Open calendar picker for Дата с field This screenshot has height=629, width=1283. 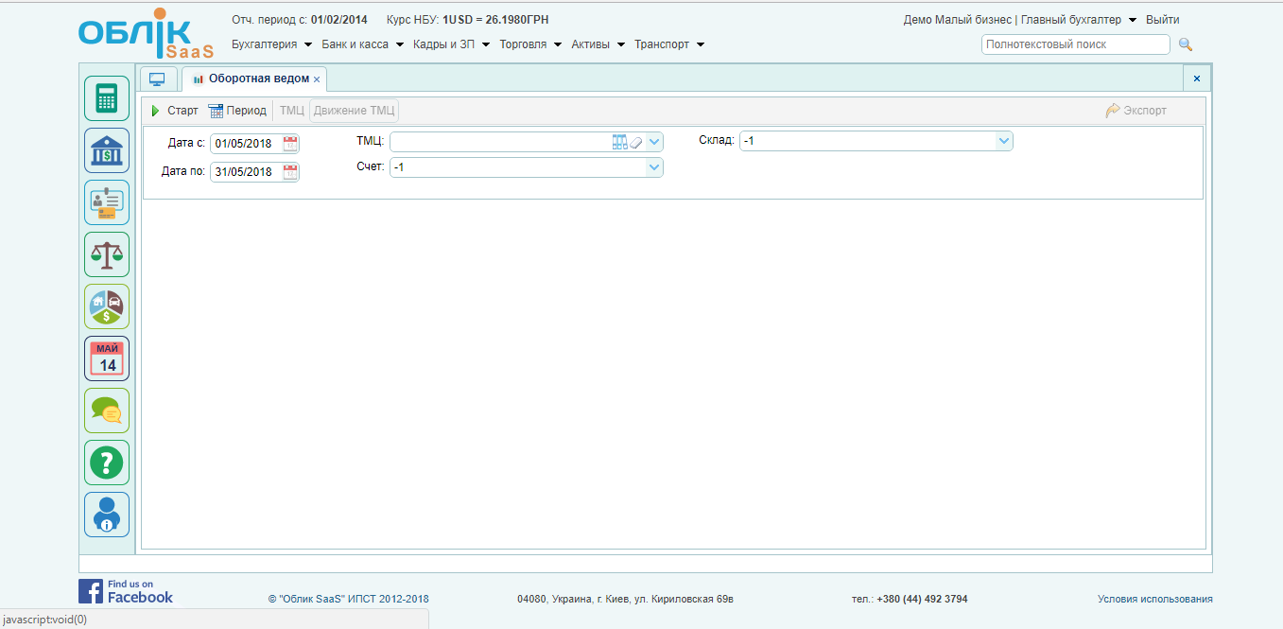(290, 144)
